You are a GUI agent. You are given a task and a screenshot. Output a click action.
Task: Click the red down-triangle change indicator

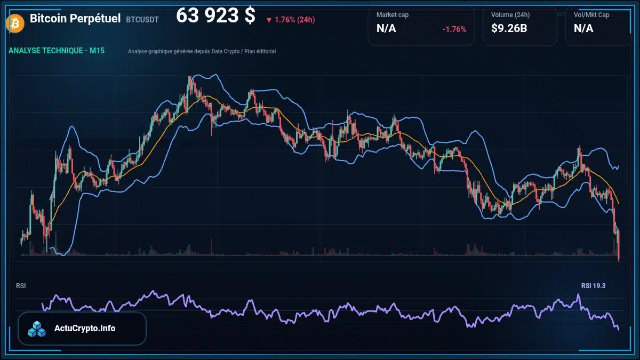tap(269, 20)
